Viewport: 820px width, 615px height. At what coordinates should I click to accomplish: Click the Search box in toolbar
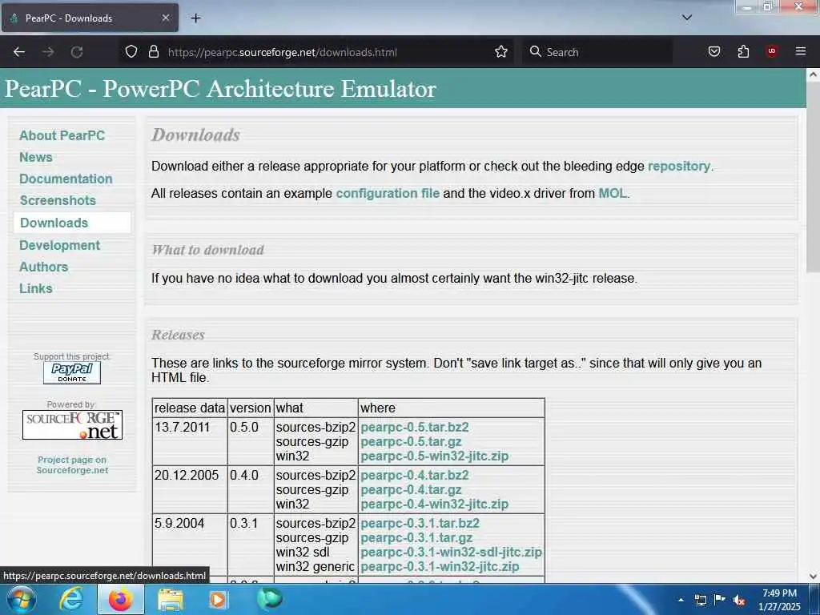tap(597, 52)
